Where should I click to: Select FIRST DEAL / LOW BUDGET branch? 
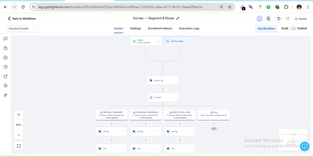point(112,115)
